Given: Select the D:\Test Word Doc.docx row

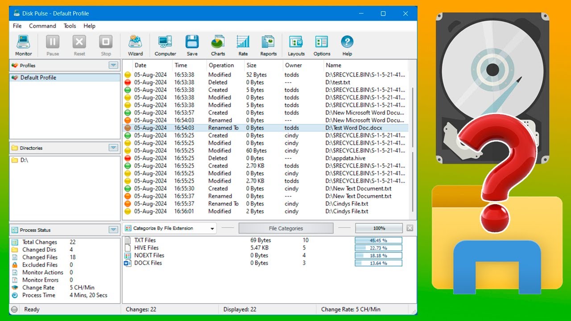Looking at the screenshot, I should 266,128.
